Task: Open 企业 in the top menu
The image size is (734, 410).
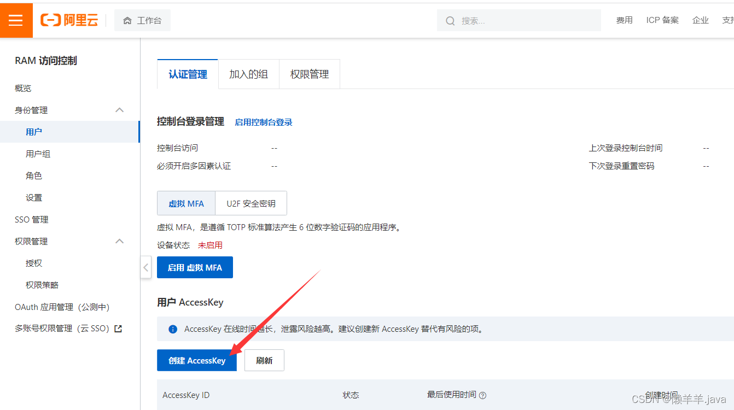Action: click(701, 20)
